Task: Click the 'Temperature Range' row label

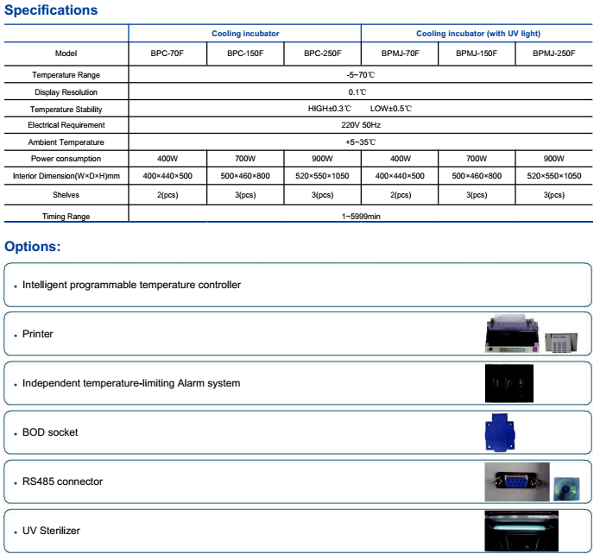Action: click(x=66, y=75)
